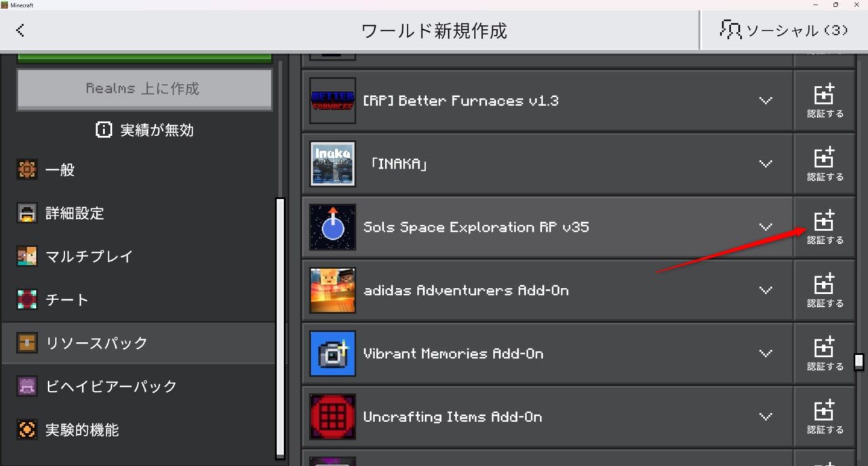
Task: Click the Better Furnaces pack thumbnail
Action: pos(332,101)
